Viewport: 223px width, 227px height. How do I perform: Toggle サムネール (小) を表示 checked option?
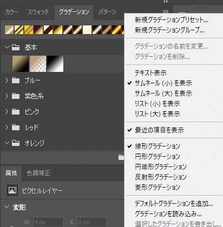163,83
